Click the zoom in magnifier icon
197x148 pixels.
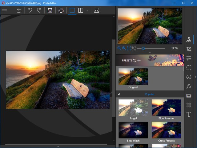click(x=124, y=48)
